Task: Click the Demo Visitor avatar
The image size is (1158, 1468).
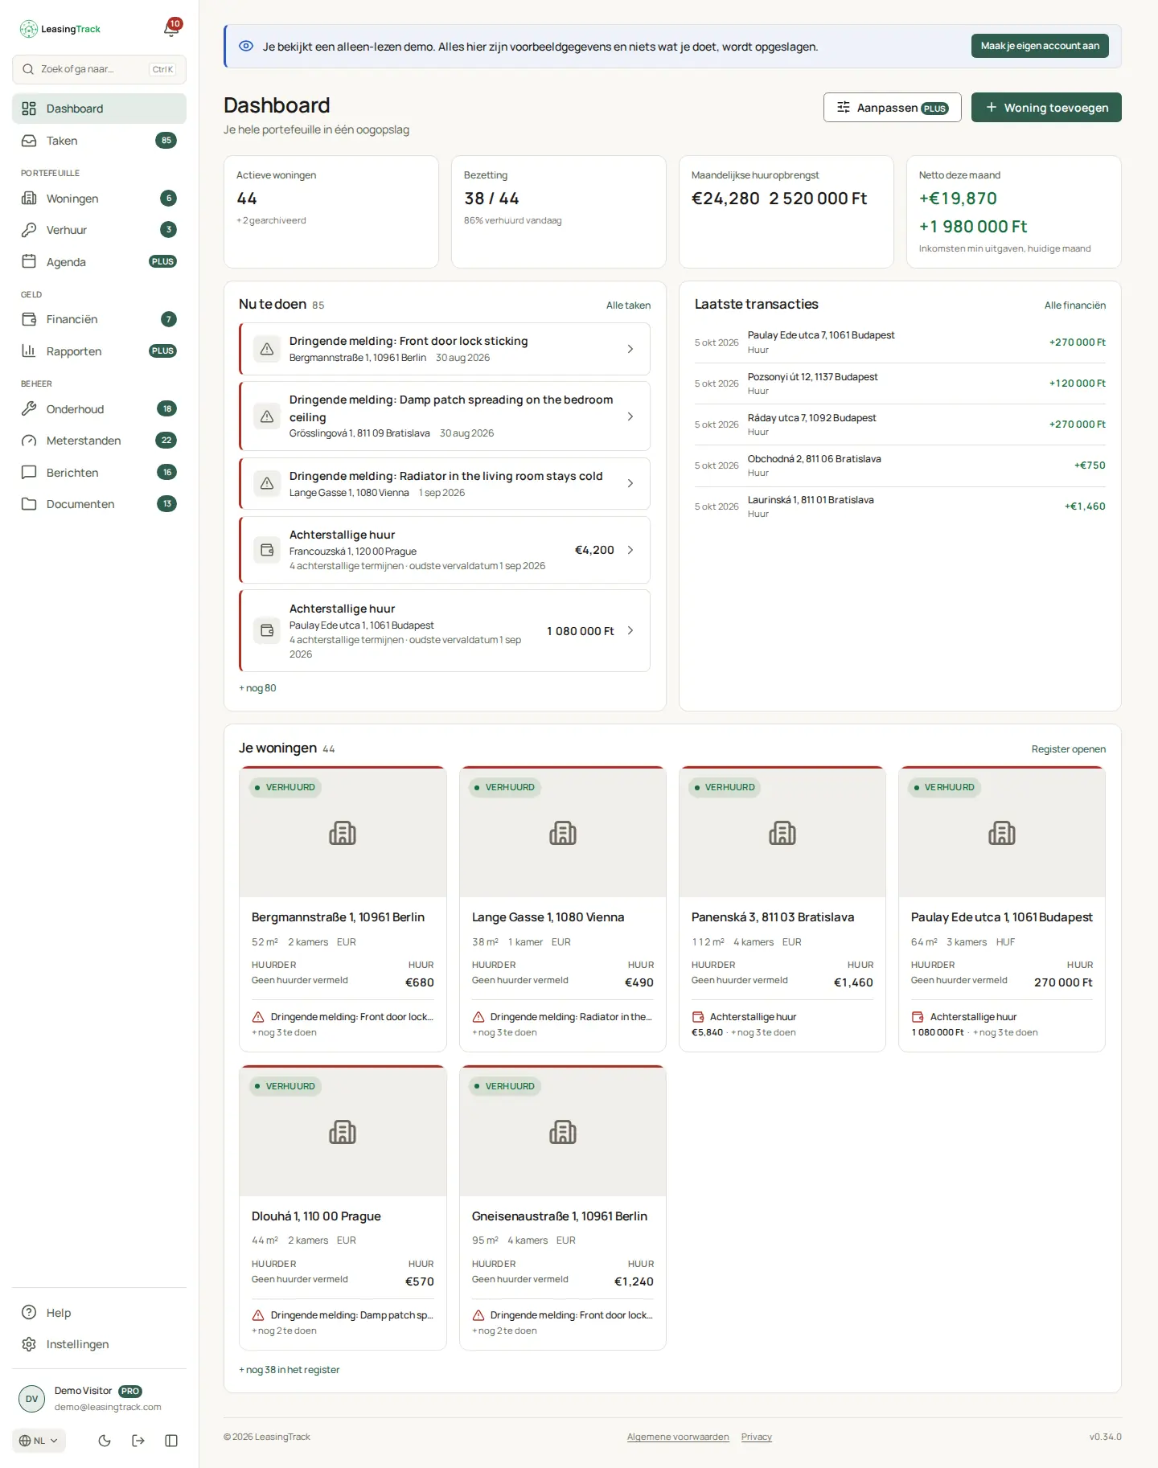Action: pos(32,1399)
